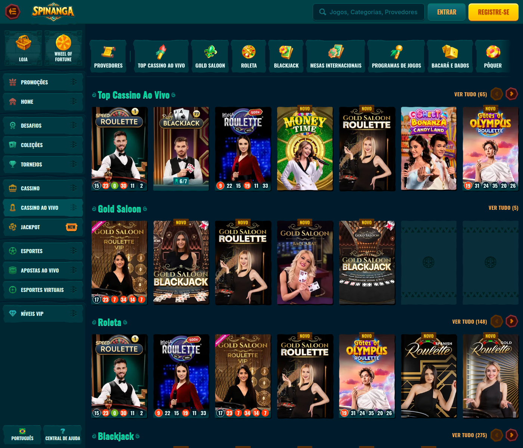Click the Brazil flag language icon
The width and height of the screenshot is (523, 448).
tap(22, 431)
